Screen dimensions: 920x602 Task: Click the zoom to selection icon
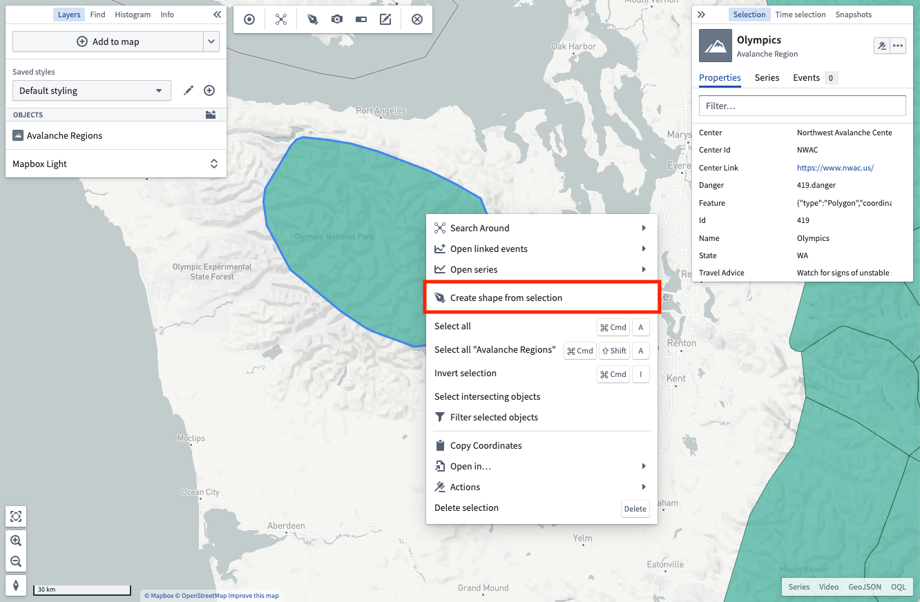pyautogui.click(x=16, y=516)
